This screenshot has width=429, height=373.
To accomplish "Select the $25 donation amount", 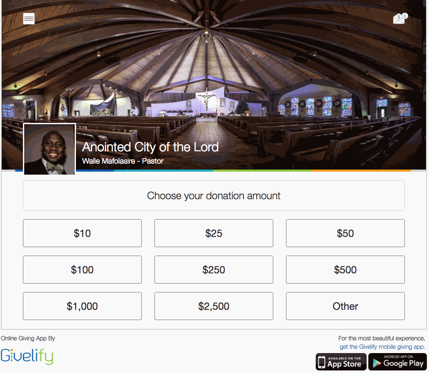I will 214,233.
